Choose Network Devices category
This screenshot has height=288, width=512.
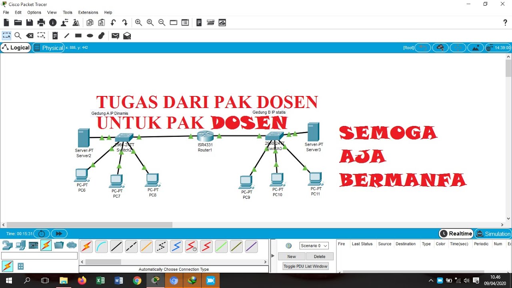(8, 245)
